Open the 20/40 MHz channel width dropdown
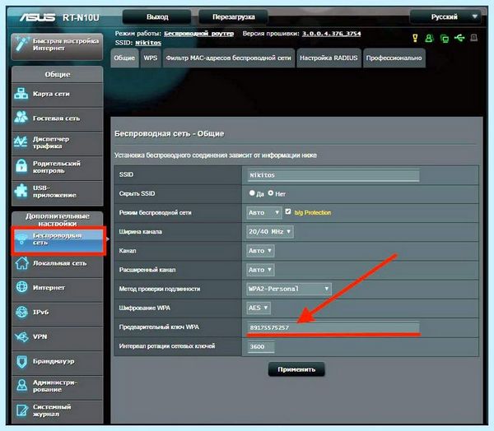Viewport: 494px width, 431px height. click(270, 232)
